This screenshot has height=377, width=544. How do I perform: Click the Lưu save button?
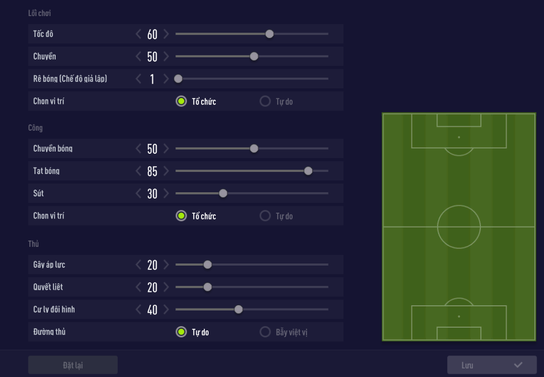[x=492, y=365]
